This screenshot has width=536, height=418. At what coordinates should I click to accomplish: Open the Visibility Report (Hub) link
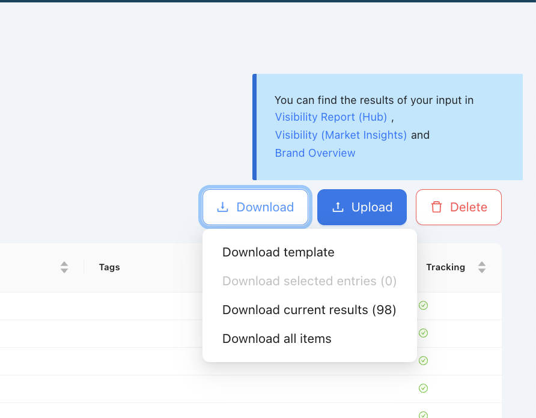tap(331, 117)
